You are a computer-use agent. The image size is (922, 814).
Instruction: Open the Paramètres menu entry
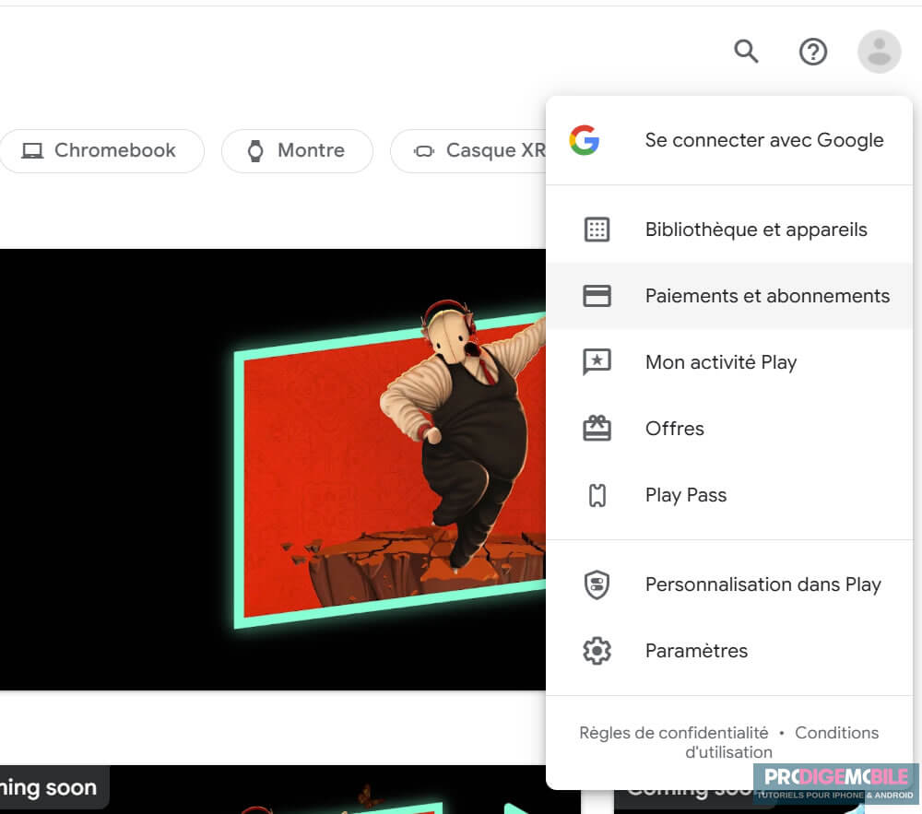pyautogui.click(x=729, y=651)
